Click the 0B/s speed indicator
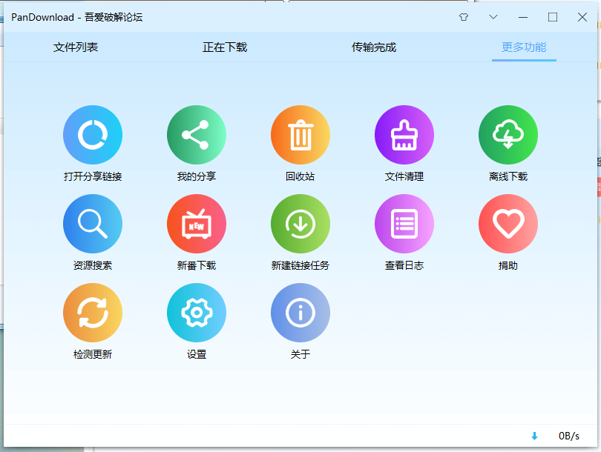 569,436
